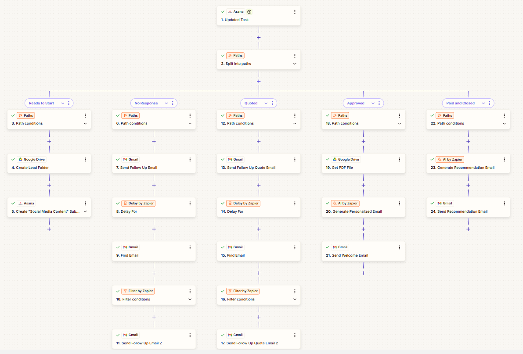The width and height of the screenshot is (523, 354).
Task: Expand step 10 Filter conditions chevron
Action: [x=190, y=299]
